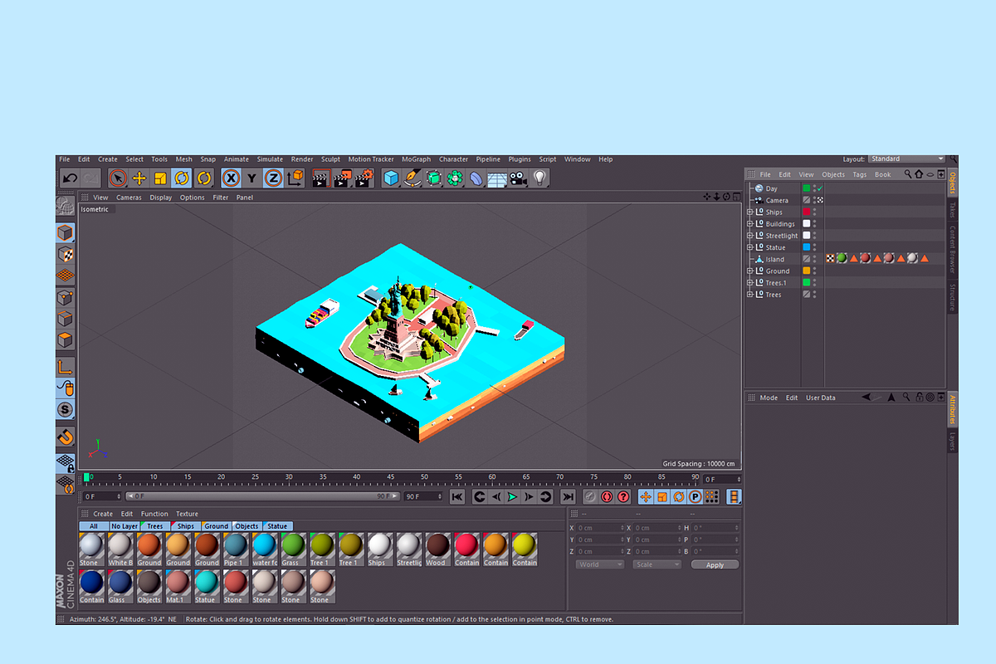Viewport: 996px width, 664px height.
Task: Expand the Ground object group
Action: click(x=749, y=271)
